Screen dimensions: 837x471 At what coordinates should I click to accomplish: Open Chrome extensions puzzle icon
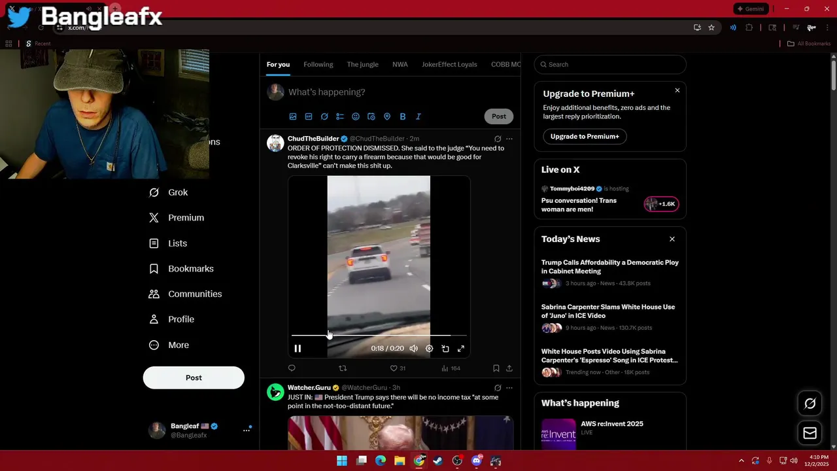[x=749, y=27]
